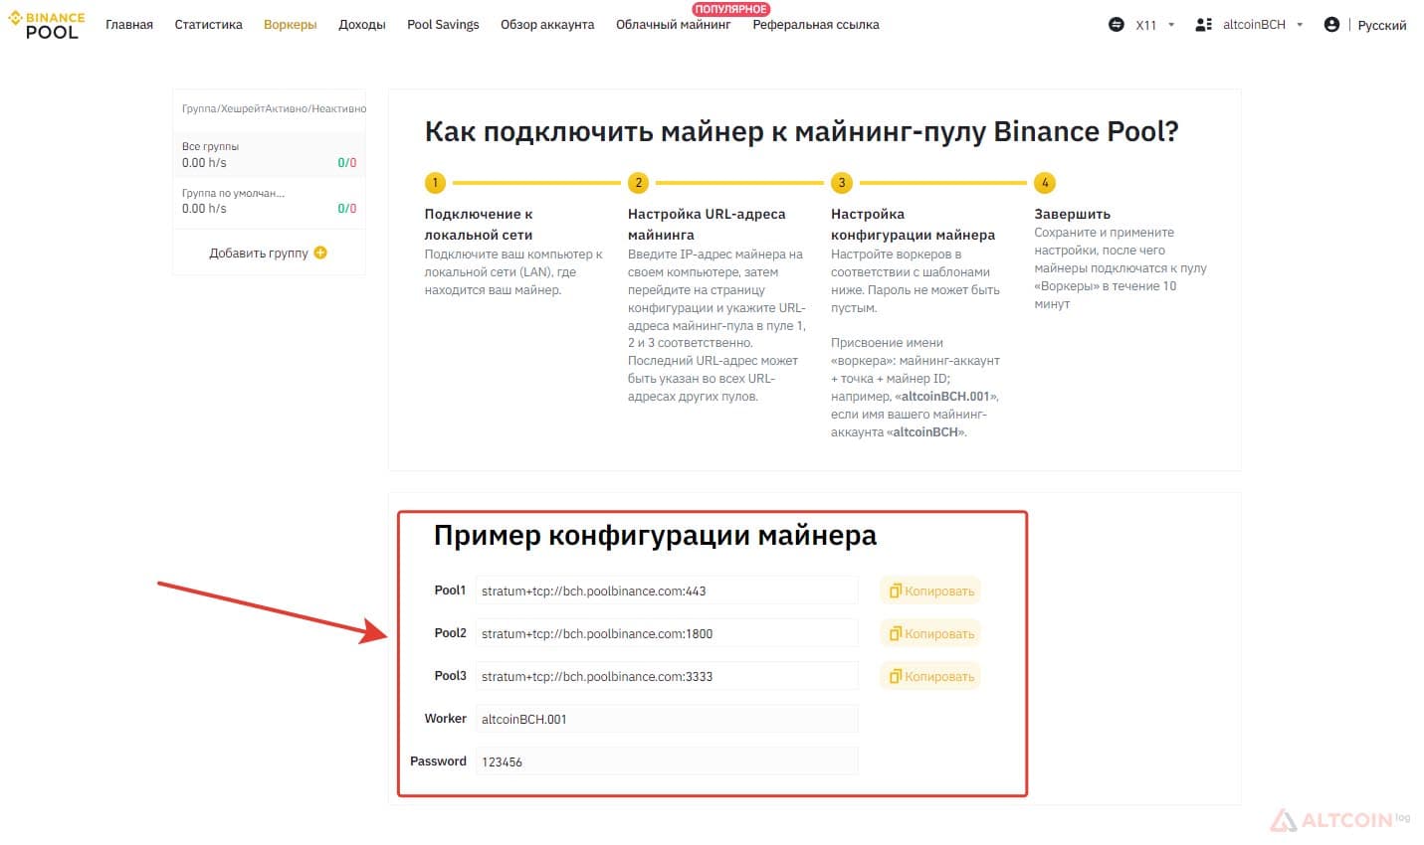Open the user profile icon
This screenshot has height=845, width=1424.
point(1331,25)
